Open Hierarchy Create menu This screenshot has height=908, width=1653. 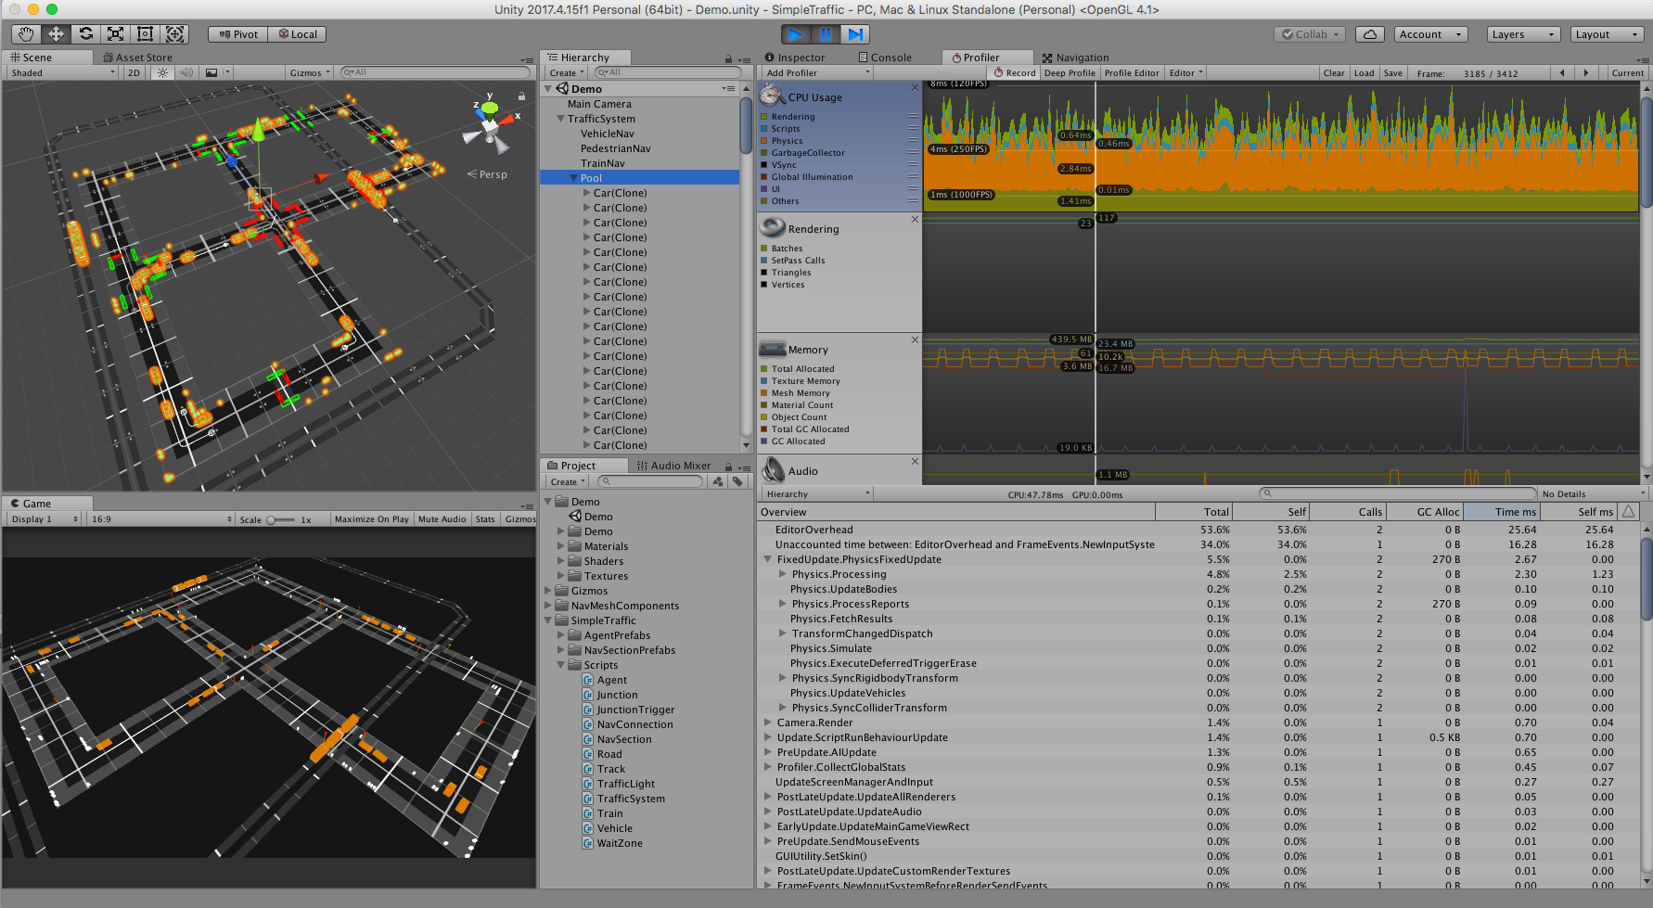pos(567,72)
